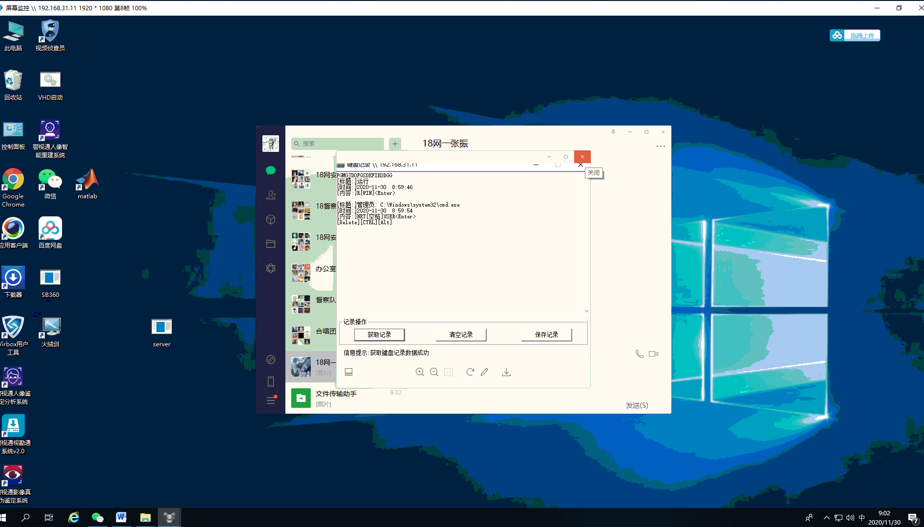Open the 此电脑 desktop icon
The height and width of the screenshot is (527, 924).
click(13, 36)
